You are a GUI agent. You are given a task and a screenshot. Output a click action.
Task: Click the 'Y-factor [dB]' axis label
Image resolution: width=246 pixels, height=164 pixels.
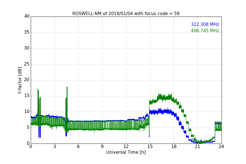click(x=20, y=80)
